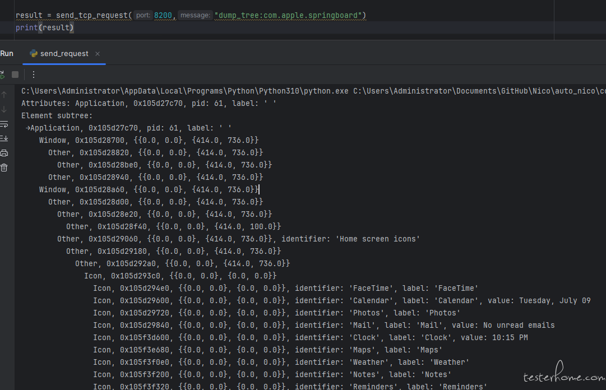This screenshot has width=606, height=390.
Task: Stop the running process
Action: tap(15, 75)
